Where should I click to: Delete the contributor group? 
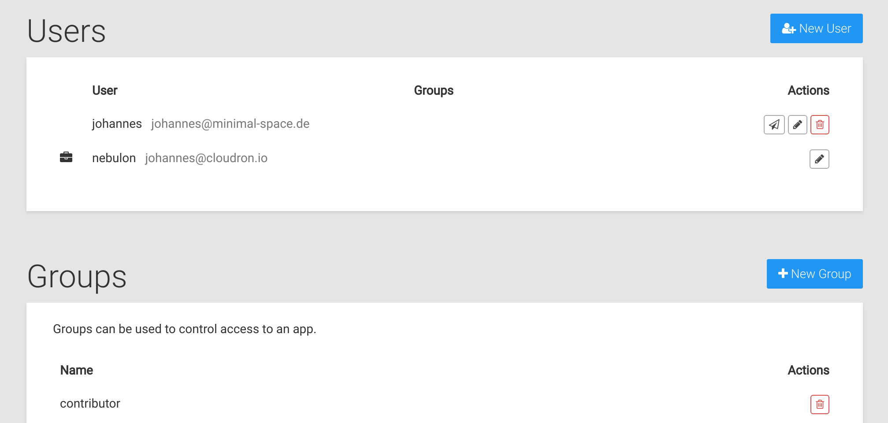(x=820, y=404)
